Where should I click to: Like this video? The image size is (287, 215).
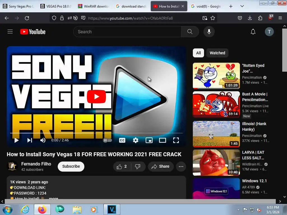pos(122,166)
